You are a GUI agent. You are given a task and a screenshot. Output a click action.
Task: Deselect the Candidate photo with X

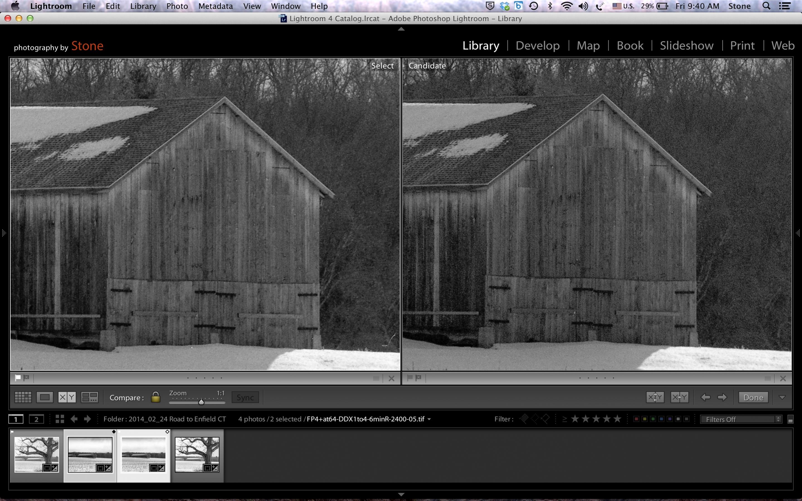(783, 378)
